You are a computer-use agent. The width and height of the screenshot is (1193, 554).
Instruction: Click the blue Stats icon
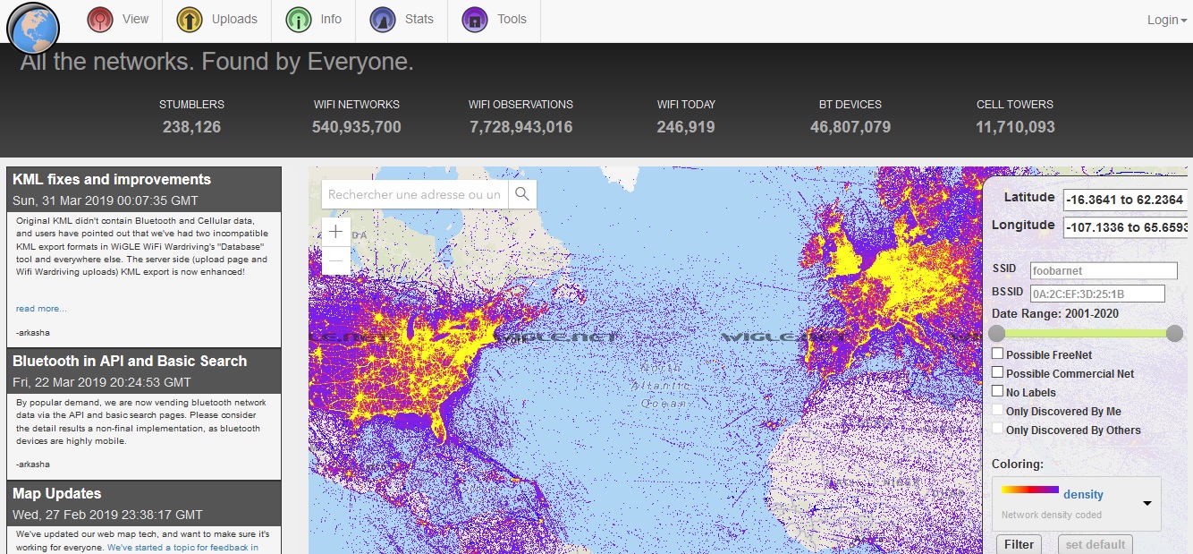383,20
